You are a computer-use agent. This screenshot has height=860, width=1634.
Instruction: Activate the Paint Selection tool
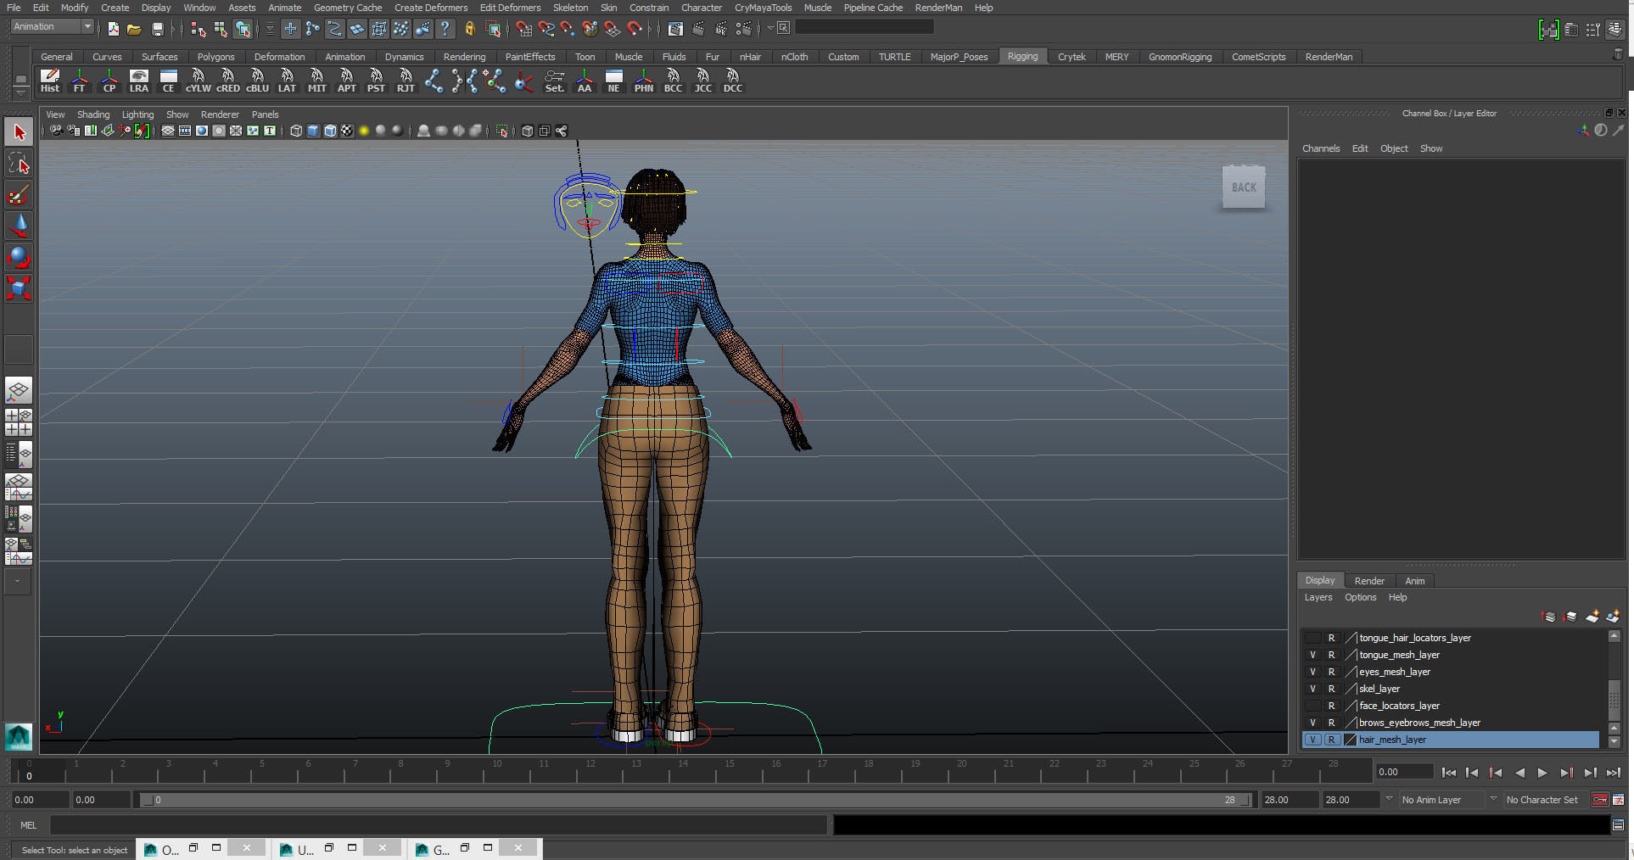pos(19,195)
